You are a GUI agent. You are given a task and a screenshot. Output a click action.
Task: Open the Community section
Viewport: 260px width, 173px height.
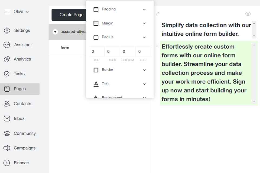(7, 133)
